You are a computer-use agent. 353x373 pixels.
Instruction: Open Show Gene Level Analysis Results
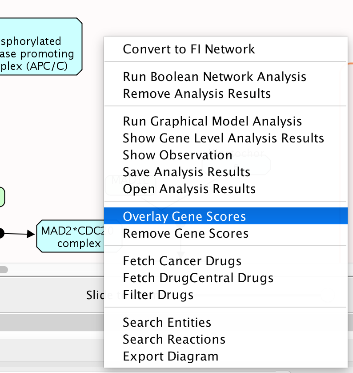pyautogui.click(x=223, y=138)
